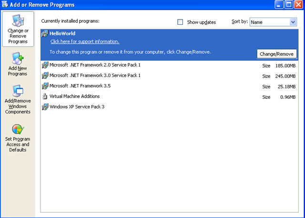Image resolution: width=305 pixels, height=218 pixels.
Task: Maximize the Add or Remove Programs window
Action: tap(288, 5)
